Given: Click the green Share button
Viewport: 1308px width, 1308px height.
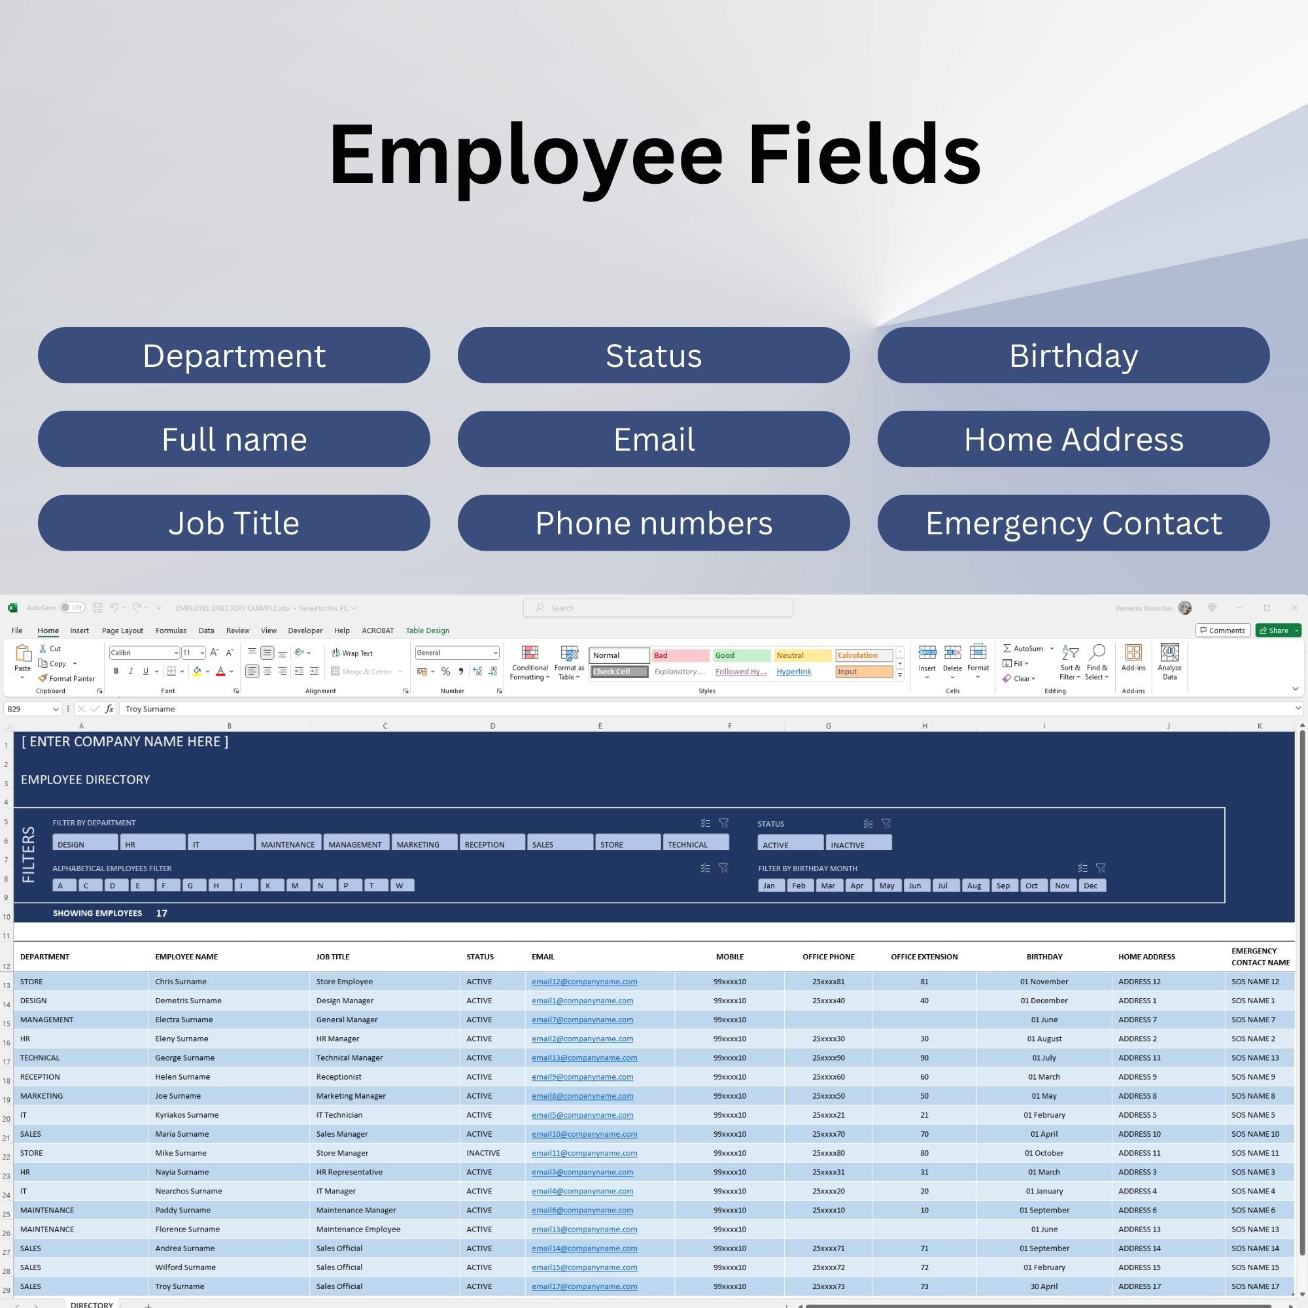Looking at the screenshot, I should (1277, 630).
